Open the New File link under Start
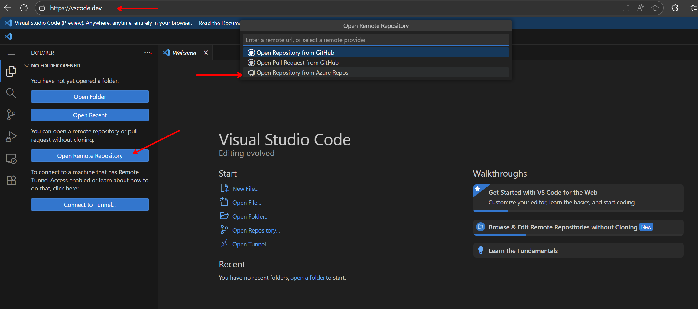 click(x=245, y=188)
